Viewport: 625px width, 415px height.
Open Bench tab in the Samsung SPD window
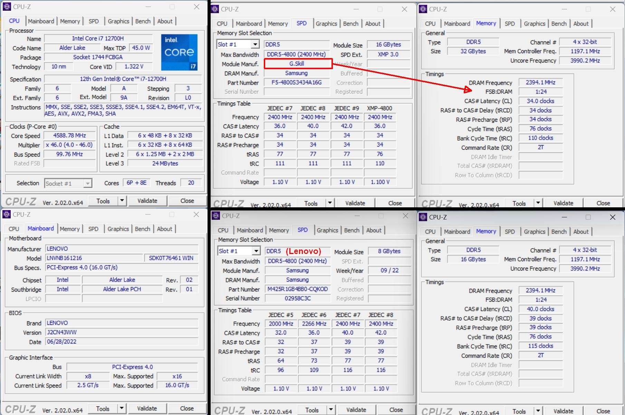pos(352,230)
